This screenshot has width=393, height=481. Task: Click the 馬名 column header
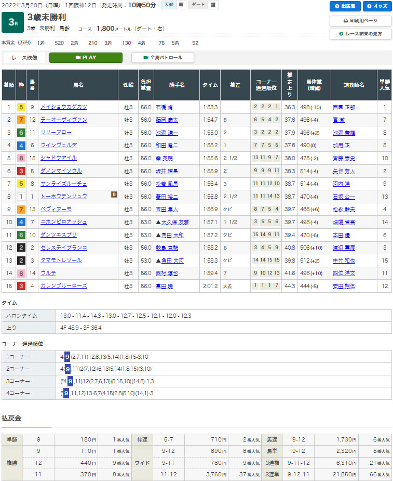coord(78,85)
